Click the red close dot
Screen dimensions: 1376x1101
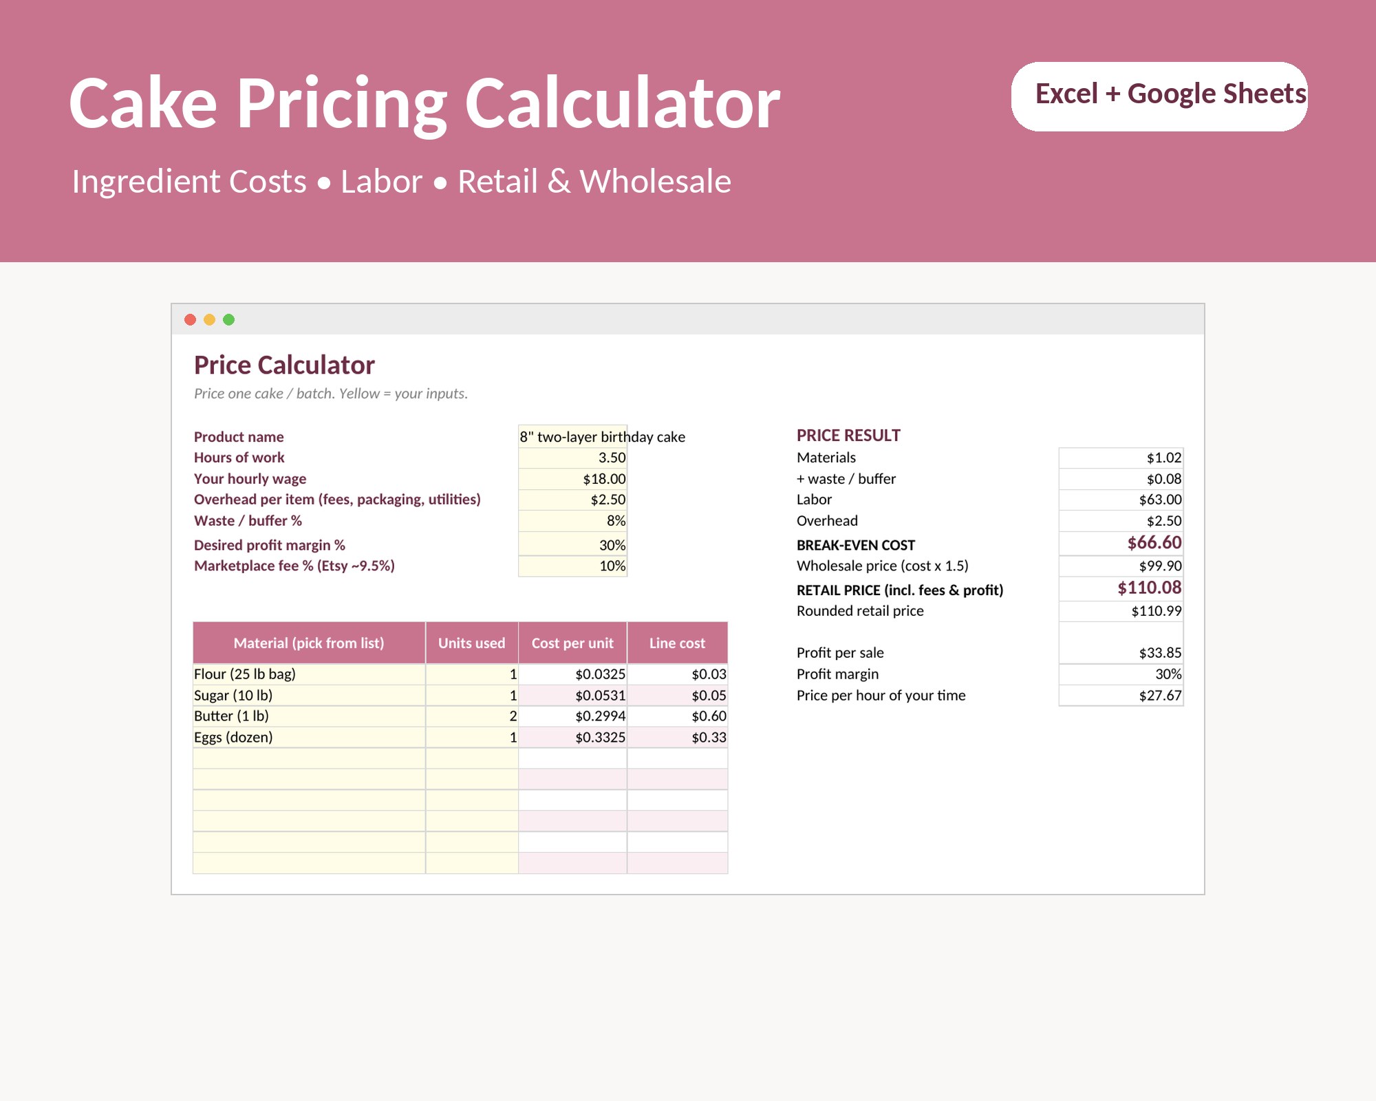tap(191, 319)
